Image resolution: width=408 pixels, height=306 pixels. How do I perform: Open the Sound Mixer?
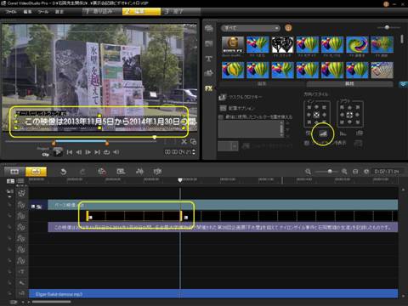[x=139, y=172]
